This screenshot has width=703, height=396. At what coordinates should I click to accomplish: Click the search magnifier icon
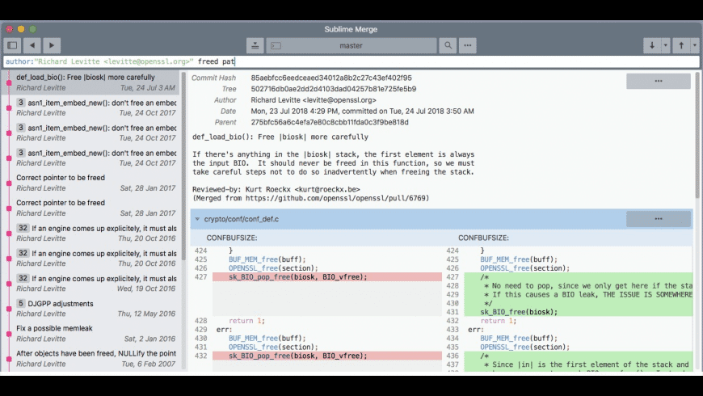pos(448,45)
